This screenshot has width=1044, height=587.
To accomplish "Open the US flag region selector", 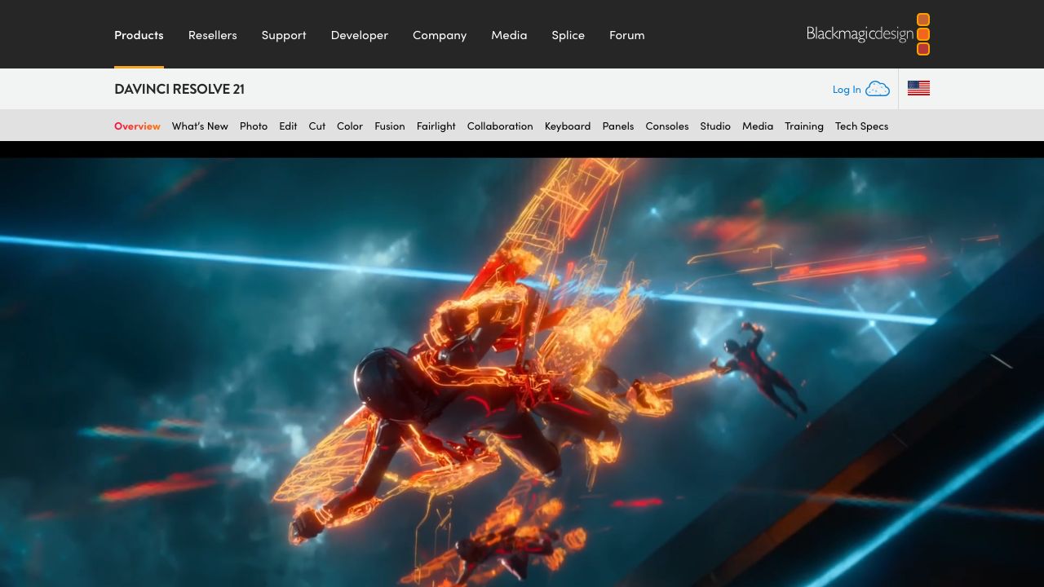I will [918, 88].
